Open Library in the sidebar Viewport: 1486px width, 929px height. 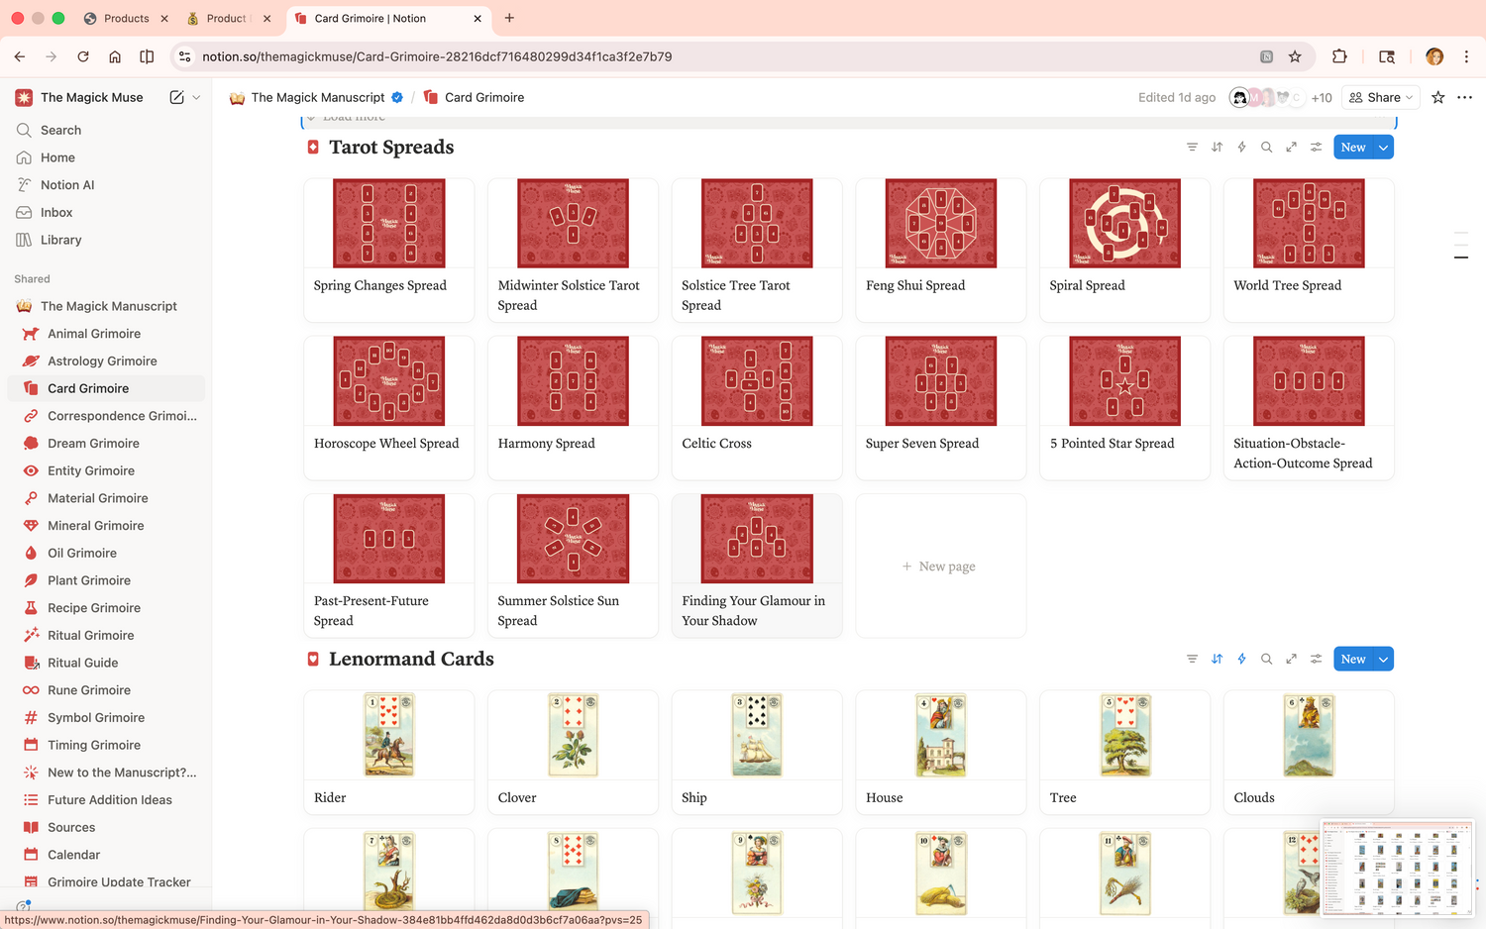(106, 240)
